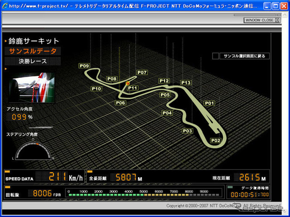This screenshot has width=290, height=217.
Task: Select the P04 track marker
Action: [x=167, y=113]
